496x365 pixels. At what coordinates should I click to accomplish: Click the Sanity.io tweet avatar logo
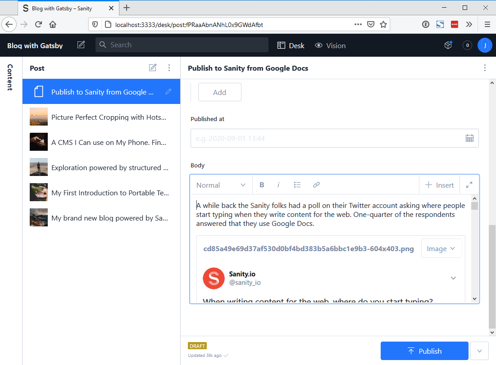point(214,279)
